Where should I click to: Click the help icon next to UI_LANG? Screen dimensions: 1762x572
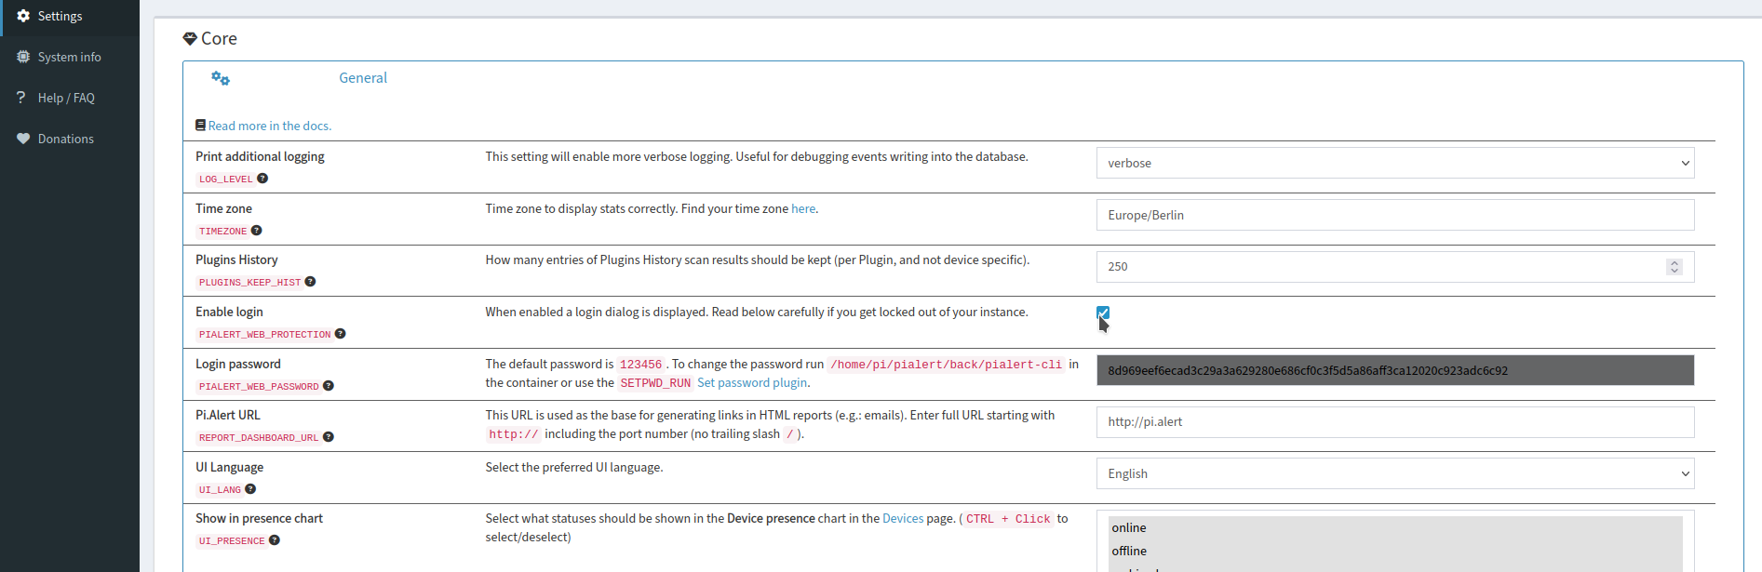pos(250,489)
